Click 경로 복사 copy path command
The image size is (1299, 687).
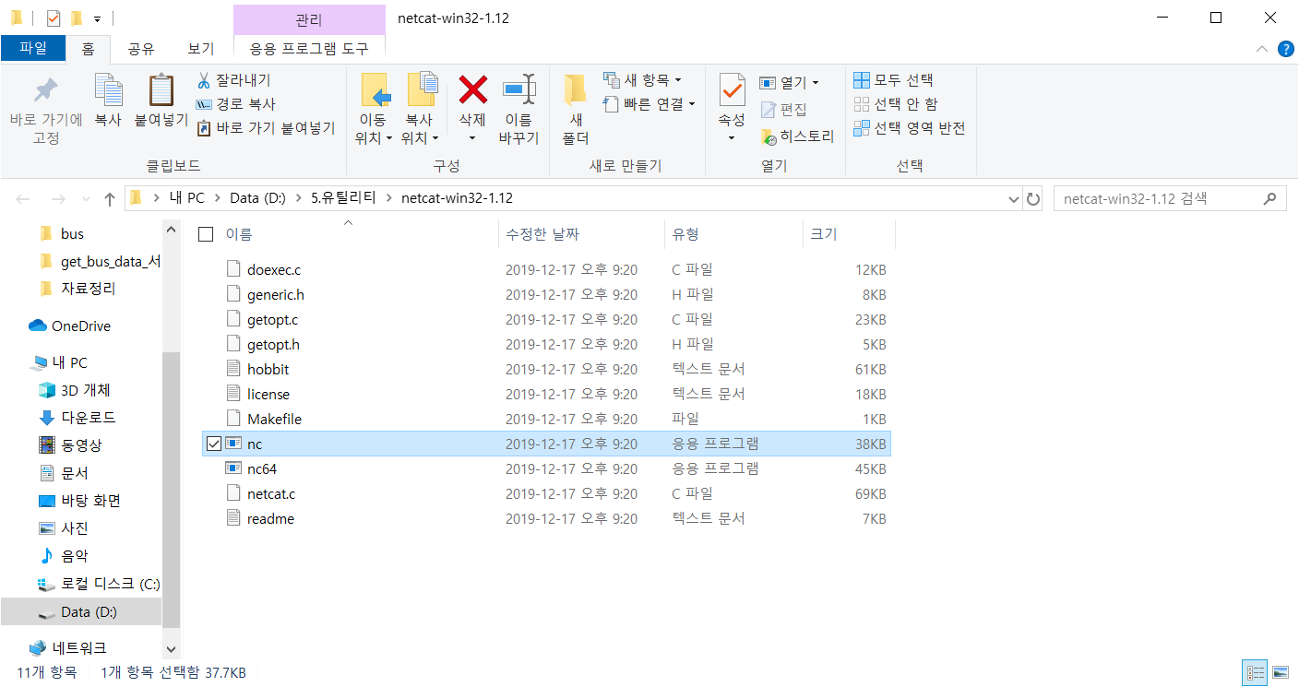click(x=236, y=104)
